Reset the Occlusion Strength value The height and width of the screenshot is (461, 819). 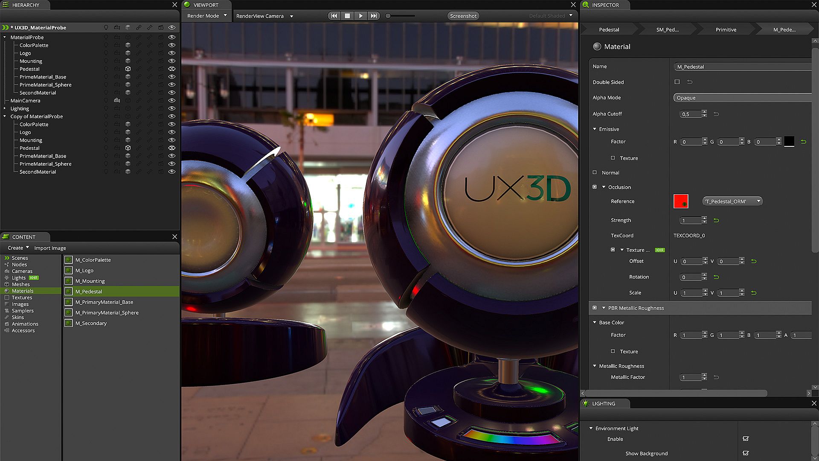(x=716, y=220)
